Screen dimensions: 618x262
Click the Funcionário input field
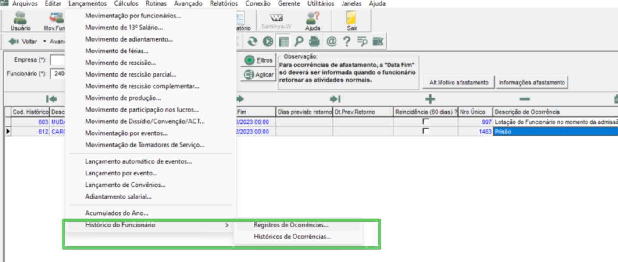pyautogui.click(x=58, y=74)
